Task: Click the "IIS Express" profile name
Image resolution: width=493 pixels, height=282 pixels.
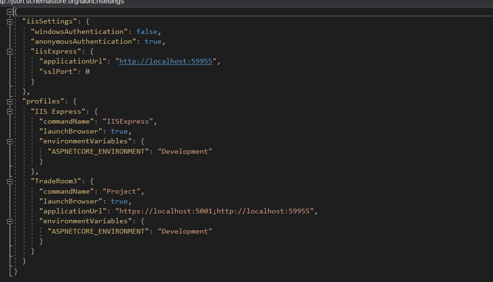Action: coord(58,111)
